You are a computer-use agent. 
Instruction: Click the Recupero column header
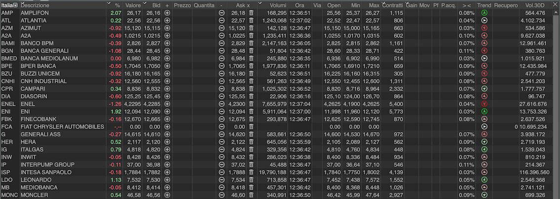506,6
